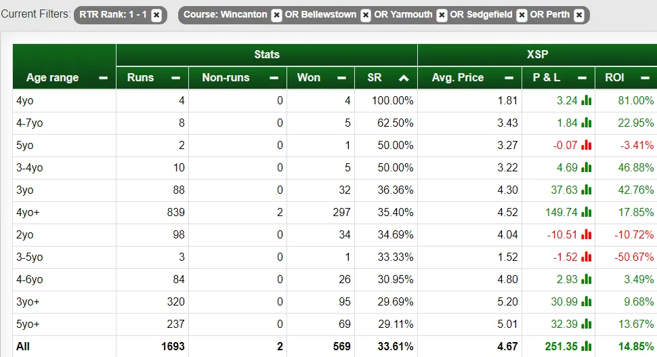Screen dimensions: 657x357
Task: Select the 3-4yo age range row label
Action: point(30,167)
